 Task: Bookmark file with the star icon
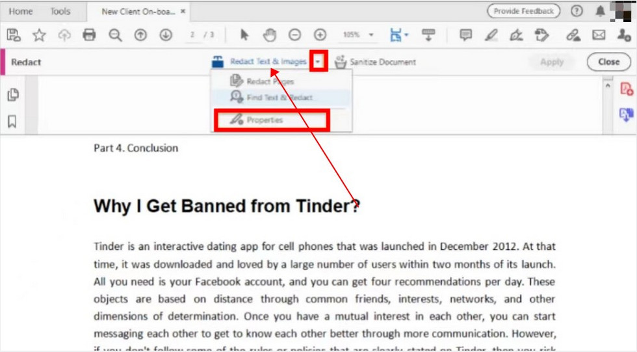39,35
